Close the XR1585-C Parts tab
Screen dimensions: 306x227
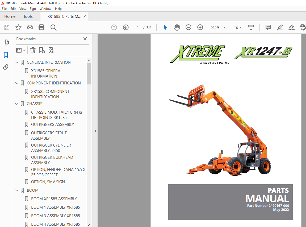pyautogui.click(x=85, y=16)
